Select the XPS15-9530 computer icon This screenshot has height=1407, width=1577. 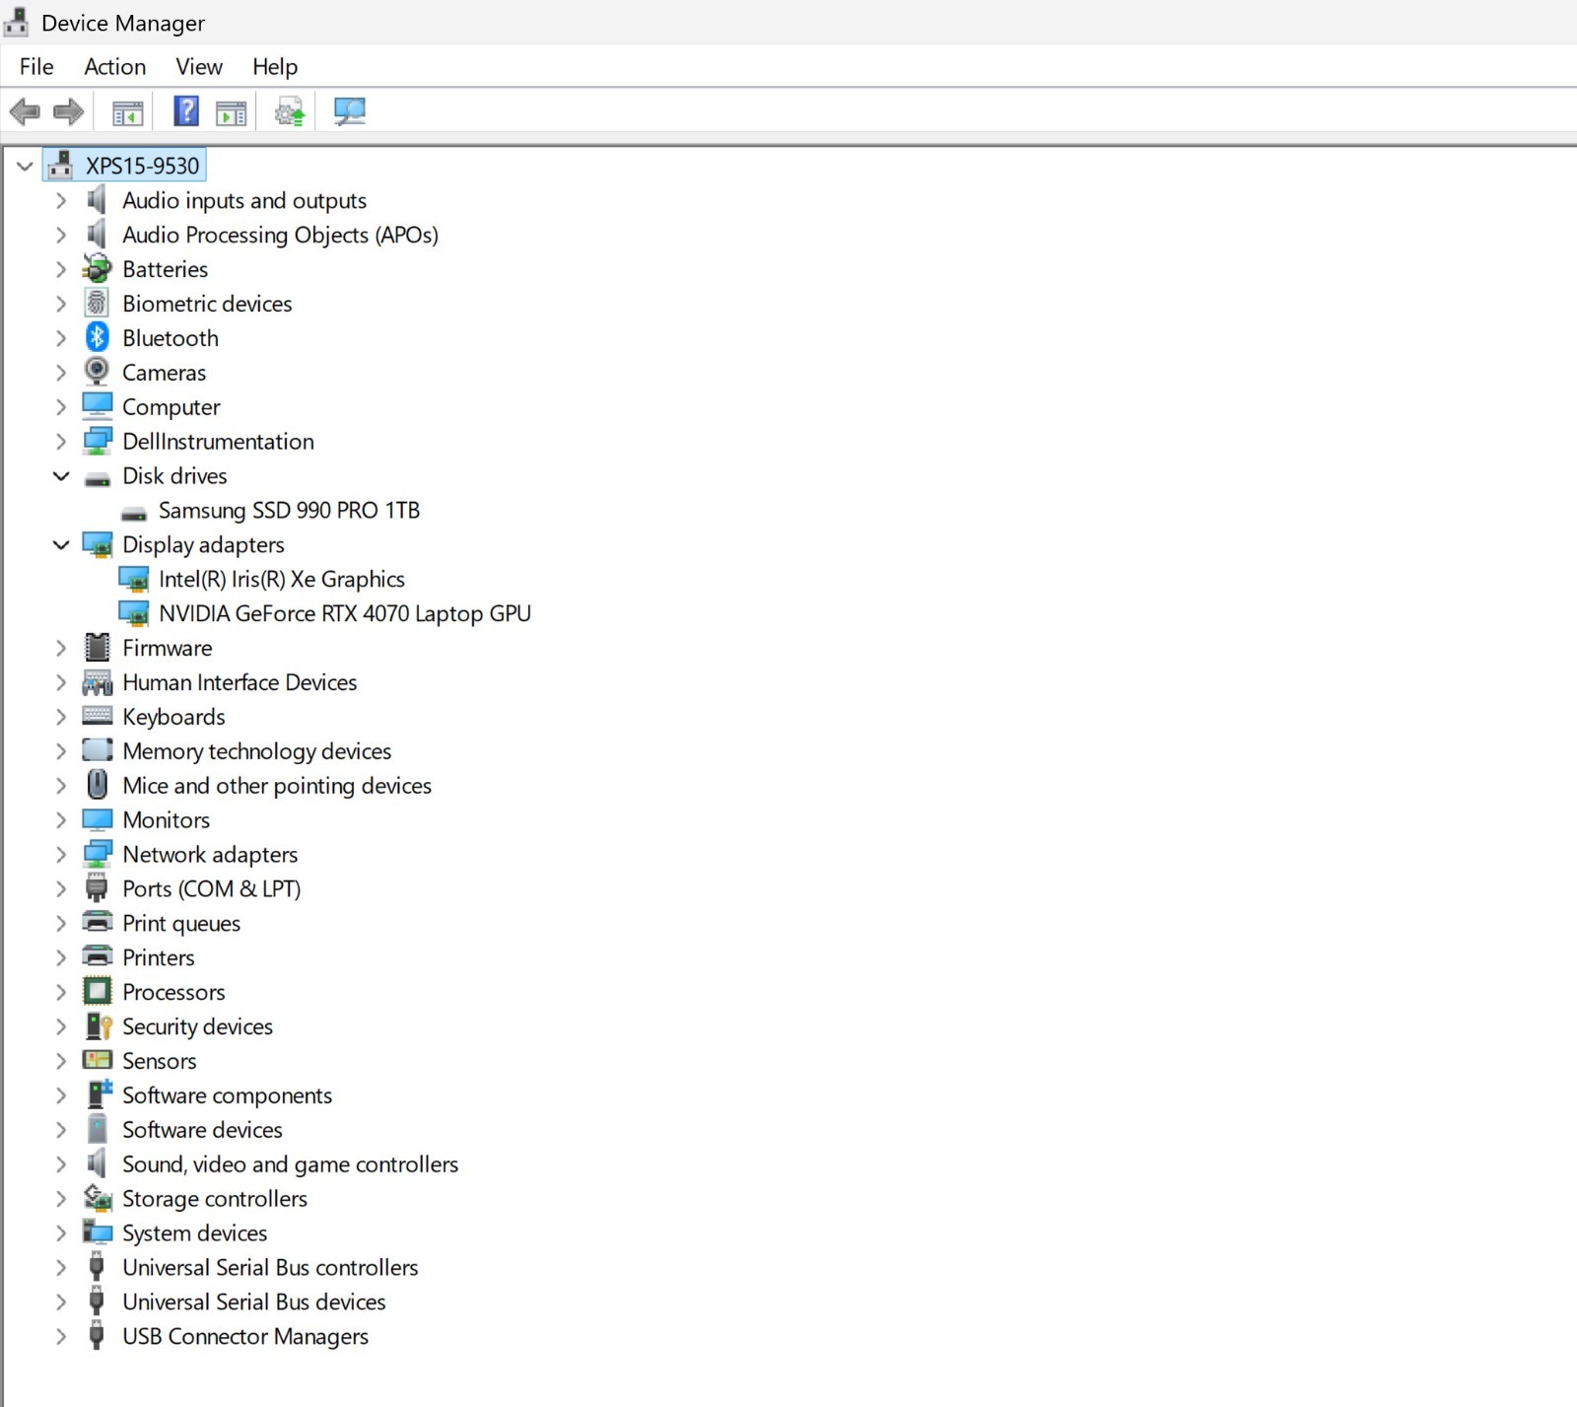pyautogui.click(x=60, y=165)
